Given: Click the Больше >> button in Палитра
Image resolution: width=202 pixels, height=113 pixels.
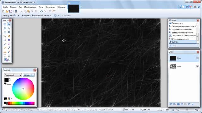Looking at the screenshot, I should [29, 75].
